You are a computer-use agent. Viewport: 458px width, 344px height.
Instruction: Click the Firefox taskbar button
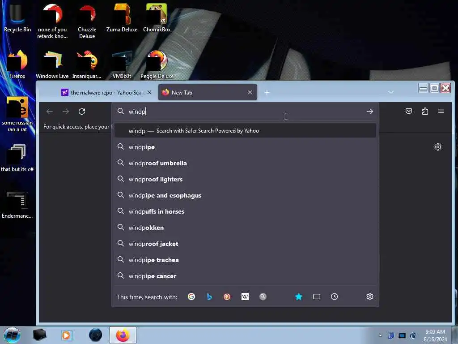click(123, 335)
